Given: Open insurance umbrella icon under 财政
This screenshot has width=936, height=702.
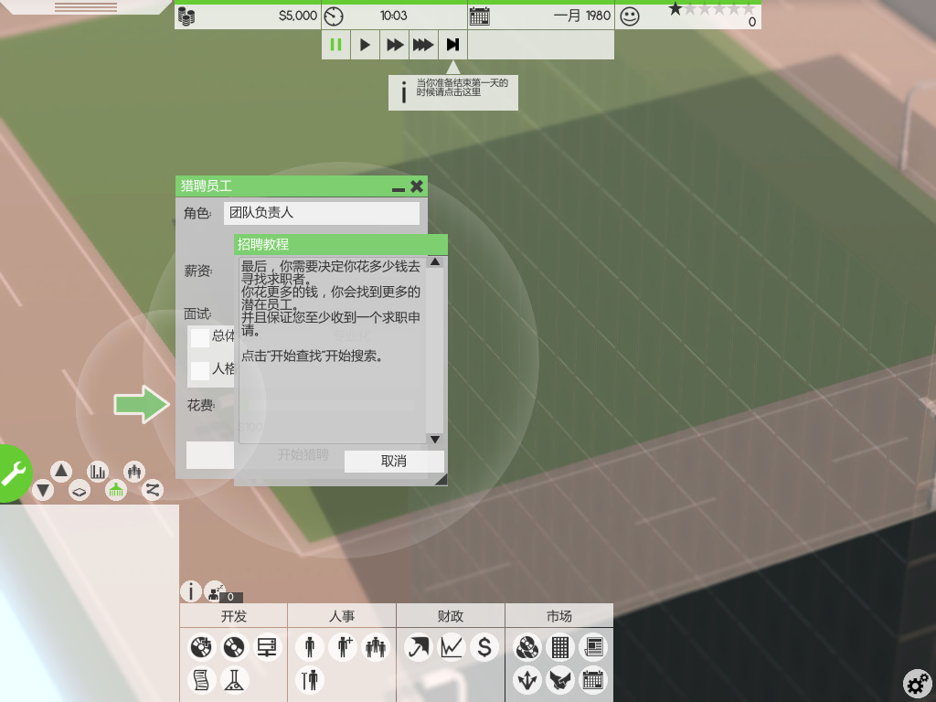Looking at the screenshot, I should [x=419, y=646].
